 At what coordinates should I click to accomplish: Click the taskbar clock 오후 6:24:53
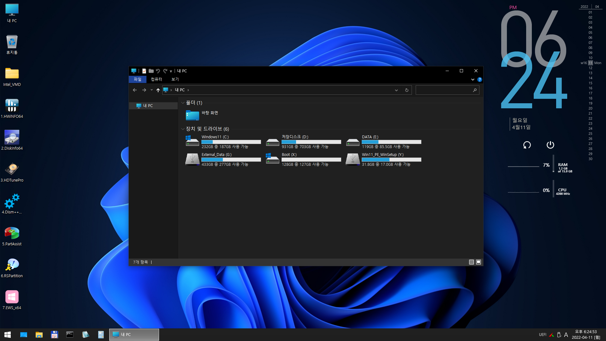586,332
